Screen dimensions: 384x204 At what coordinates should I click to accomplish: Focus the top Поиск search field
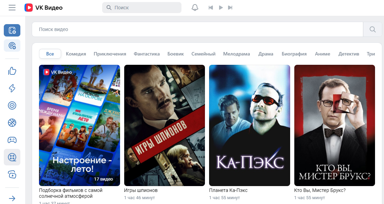pos(142,8)
